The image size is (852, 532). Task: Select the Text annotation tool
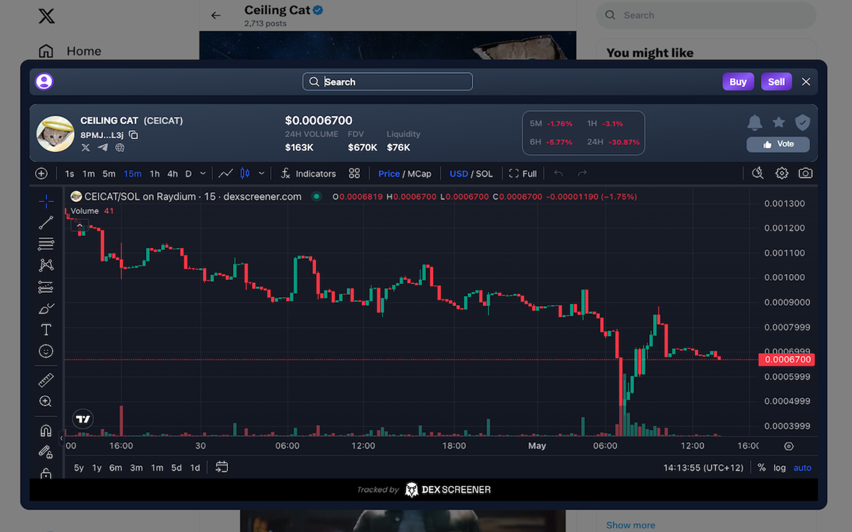pyautogui.click(x=46, y=329)
